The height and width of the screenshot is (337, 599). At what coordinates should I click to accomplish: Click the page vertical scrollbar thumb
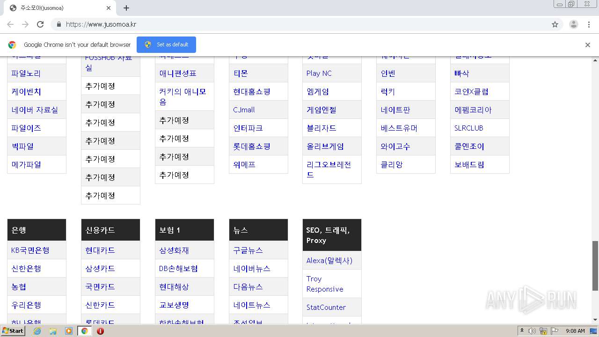[x=595, y=266]
